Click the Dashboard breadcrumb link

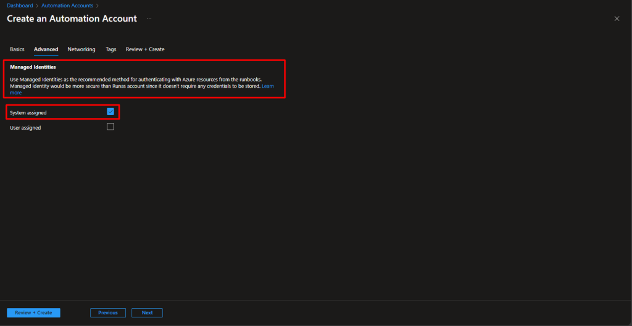tap(20, 6)
